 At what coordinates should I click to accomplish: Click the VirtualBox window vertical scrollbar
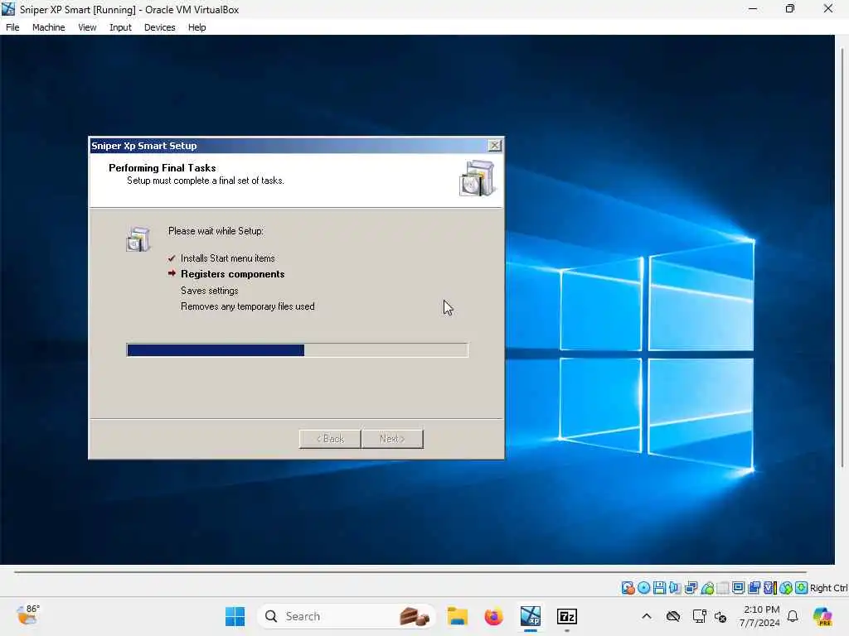[x=842, y=257]
